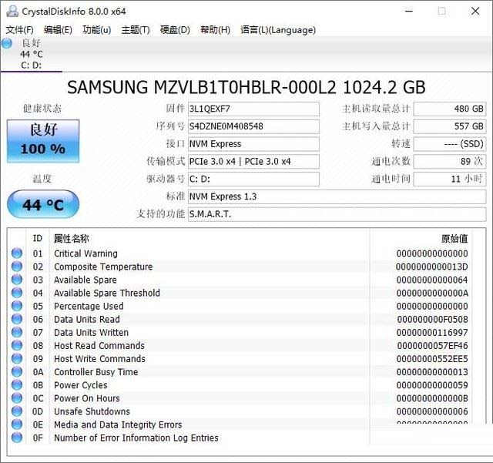Click the 原始值 column header

click(454, 238)
